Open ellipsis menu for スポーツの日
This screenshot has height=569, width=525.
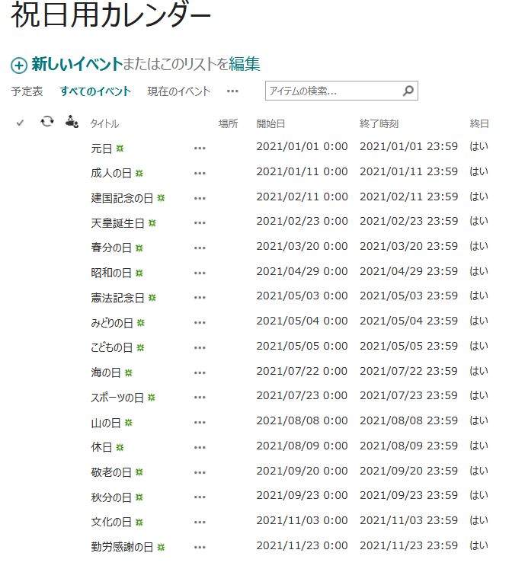click(x=200, y=398)
